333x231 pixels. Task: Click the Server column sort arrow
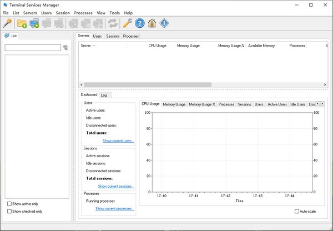(x=94, y=46)
